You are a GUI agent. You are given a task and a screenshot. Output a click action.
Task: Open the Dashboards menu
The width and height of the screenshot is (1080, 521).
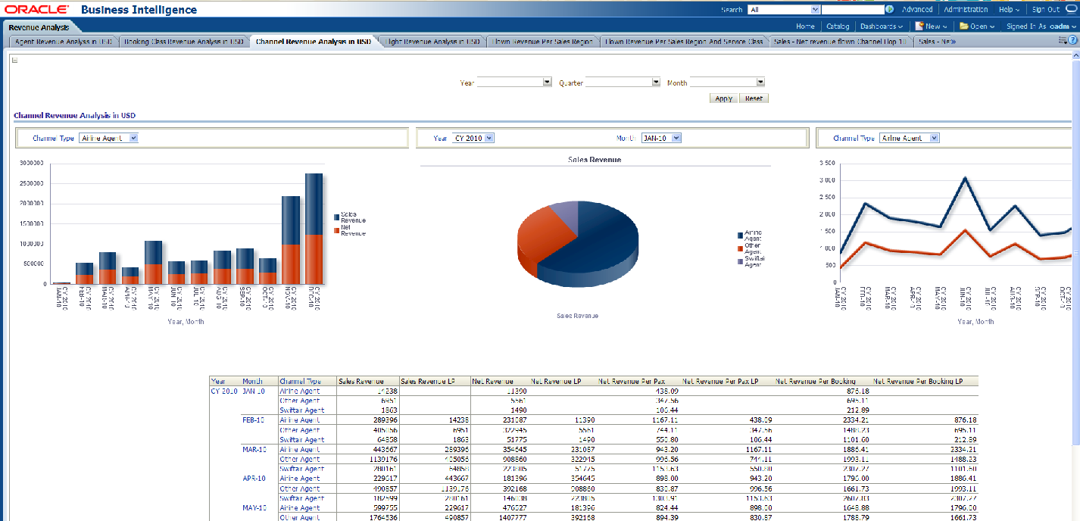(x=881, y=26)
